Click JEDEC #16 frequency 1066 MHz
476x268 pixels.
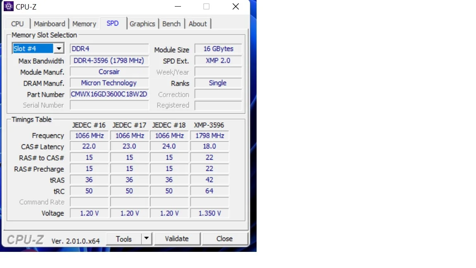point(89,136)
